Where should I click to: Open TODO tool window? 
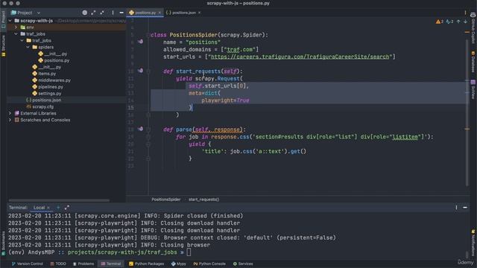[58, 264]
